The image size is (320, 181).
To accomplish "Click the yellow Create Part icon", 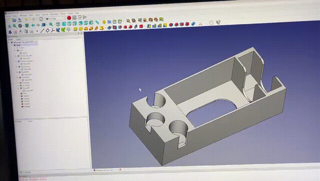I will tap(104, 22).
